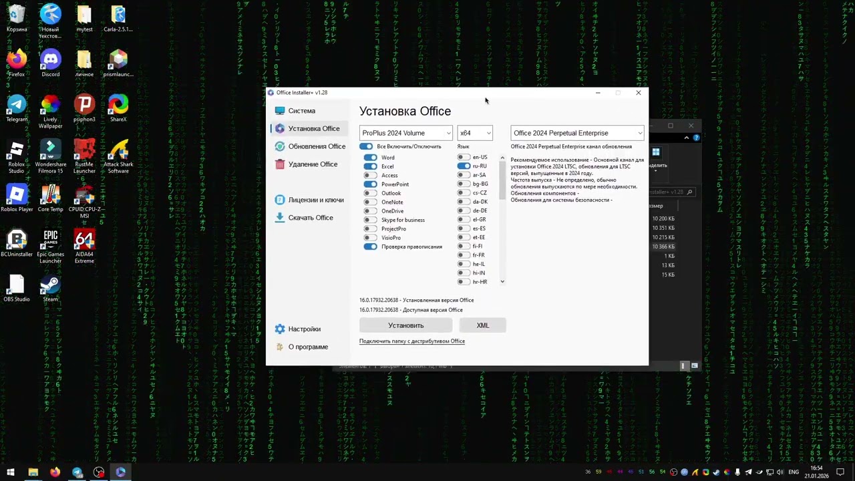Open Roblox Studio desktop icon
This screenshot has height=481, width=855.
tap(17, 157)
